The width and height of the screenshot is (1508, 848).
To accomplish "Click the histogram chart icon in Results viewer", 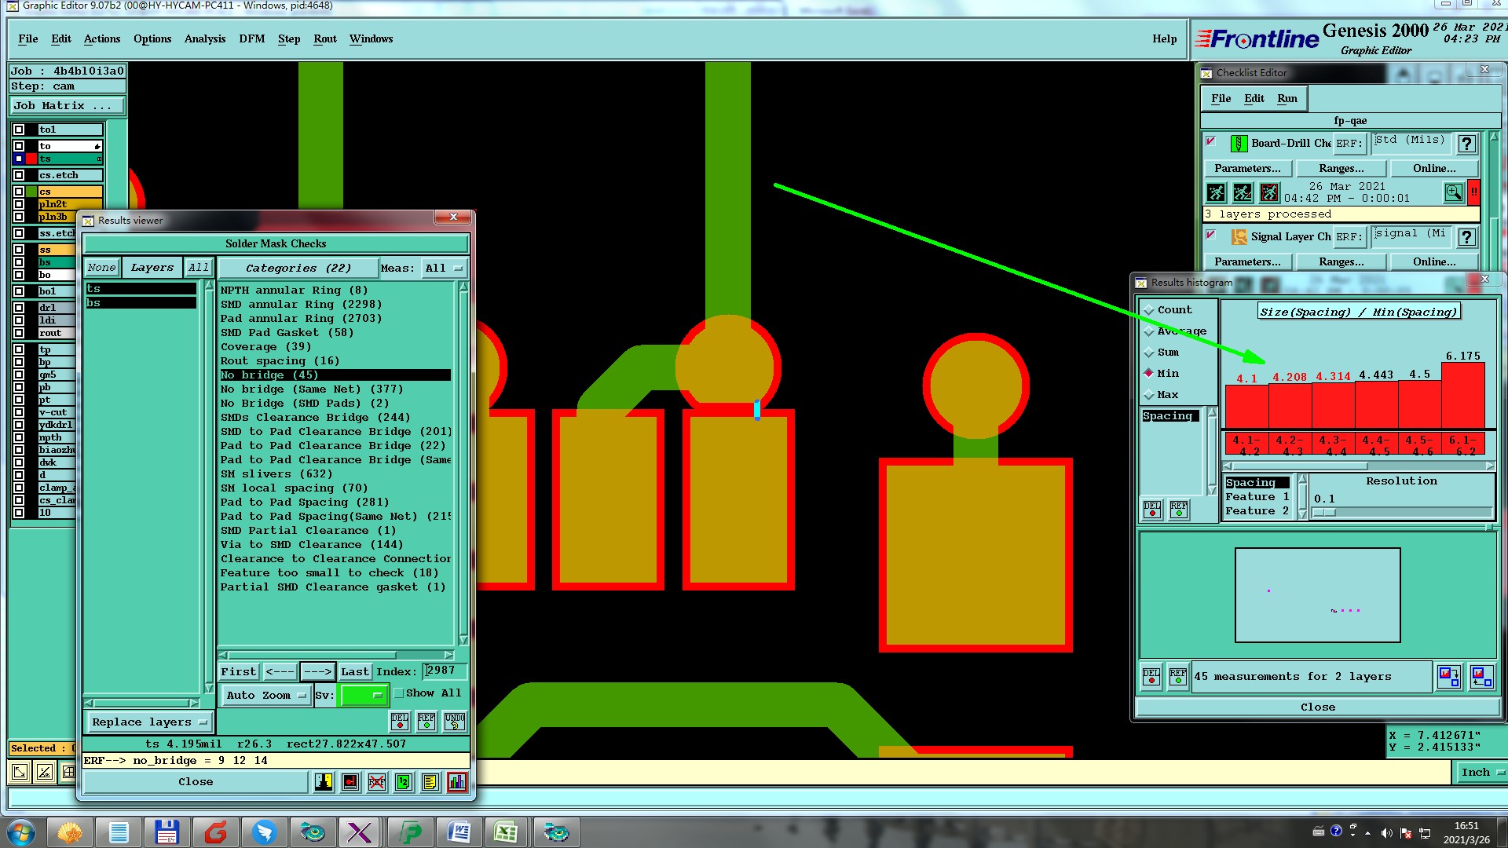I will click(x=456, y=782).
